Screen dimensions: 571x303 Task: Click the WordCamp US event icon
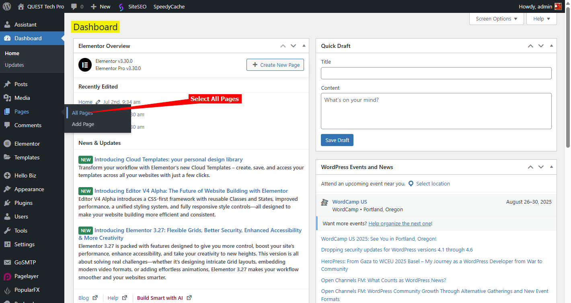coord(325,202)
